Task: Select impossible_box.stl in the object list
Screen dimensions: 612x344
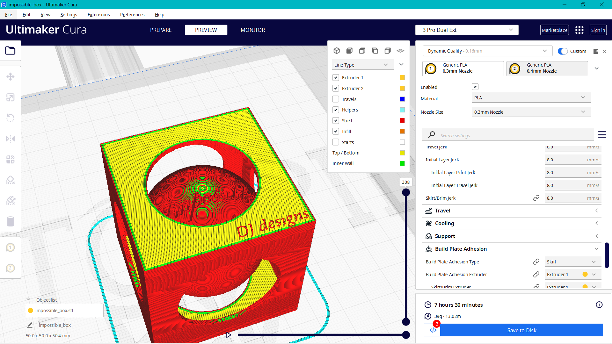Action: click(x=64, y=310)
